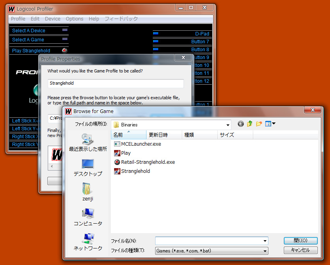Open recent places in sidebar
Viewport: 330px width, 265px height.
[x=88, y=143]
